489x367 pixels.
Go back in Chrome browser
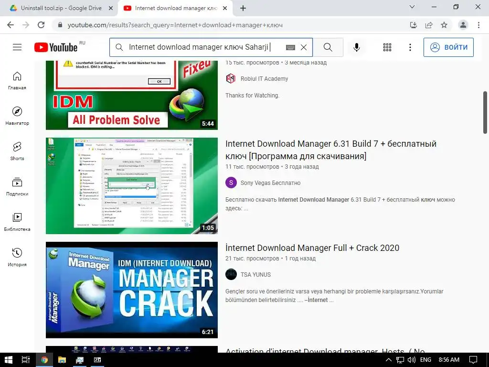tap(11, 25)
